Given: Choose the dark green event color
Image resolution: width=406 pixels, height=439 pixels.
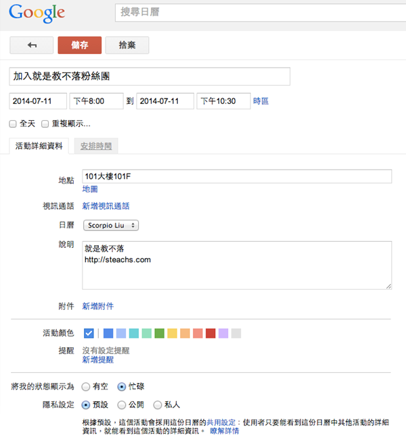Looking at the screenshot, I should 160,333.
